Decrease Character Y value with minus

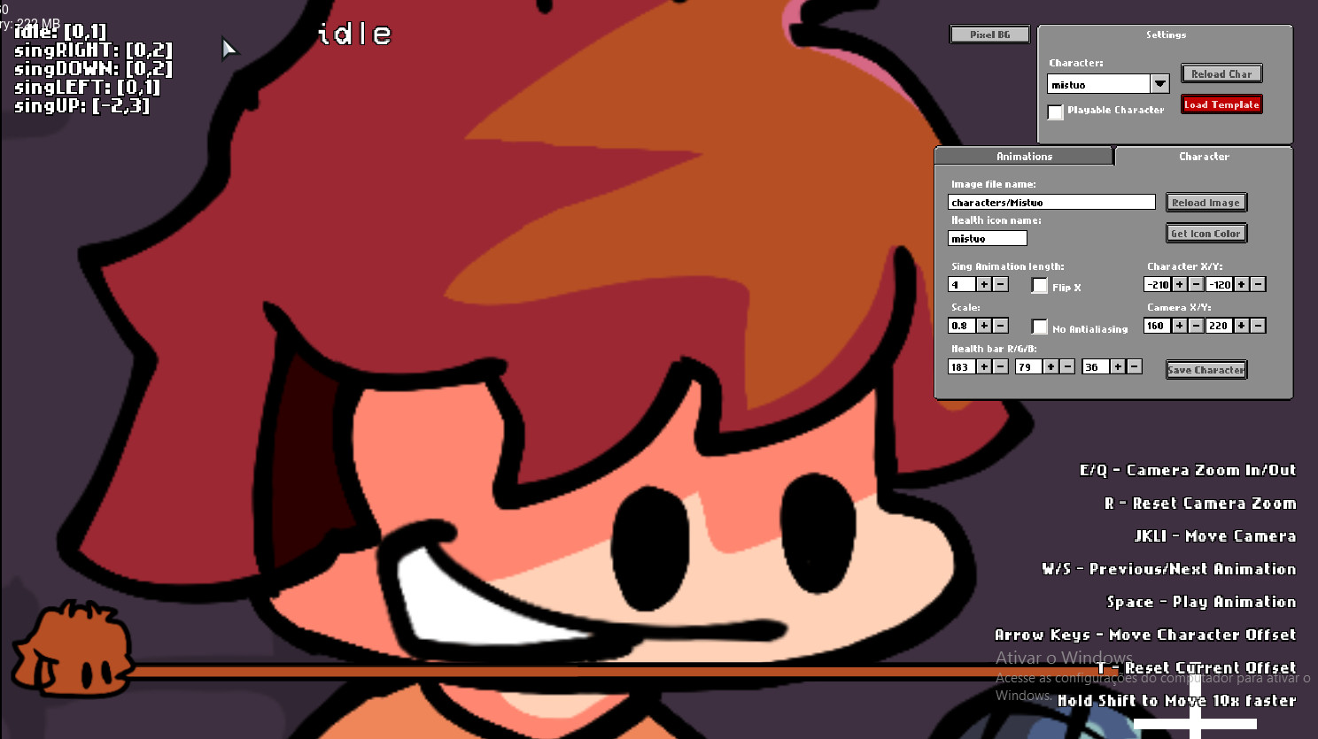click(1258, 284)
